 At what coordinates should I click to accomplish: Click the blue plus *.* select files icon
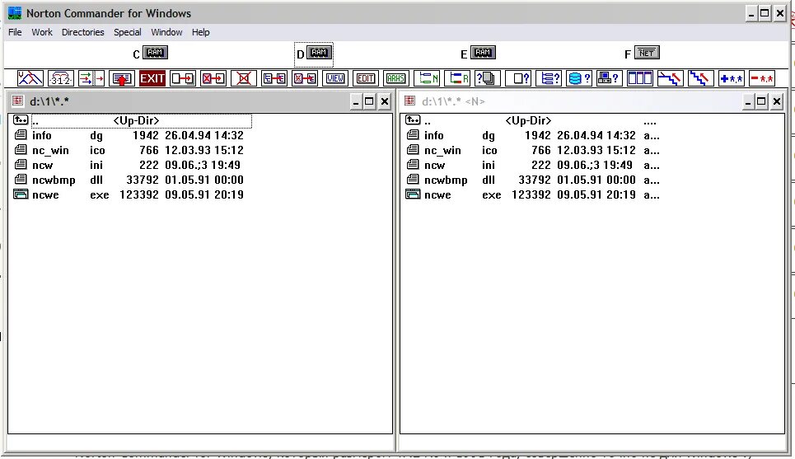point(731,78)
